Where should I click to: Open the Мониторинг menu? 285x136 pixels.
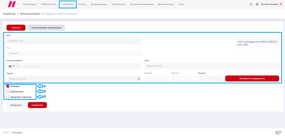coord(30,4)
